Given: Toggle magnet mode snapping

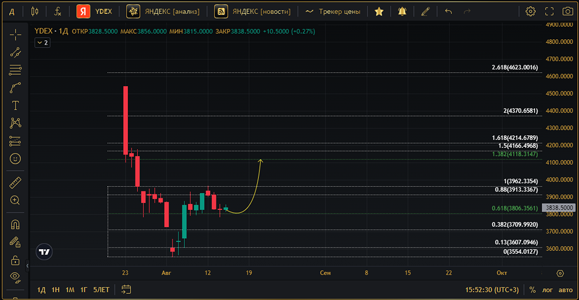Looking at the screenshot, I should [15, 224].
